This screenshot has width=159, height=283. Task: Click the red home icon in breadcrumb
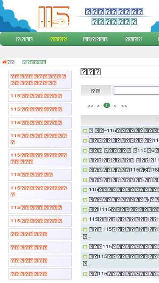click(4, 62)
